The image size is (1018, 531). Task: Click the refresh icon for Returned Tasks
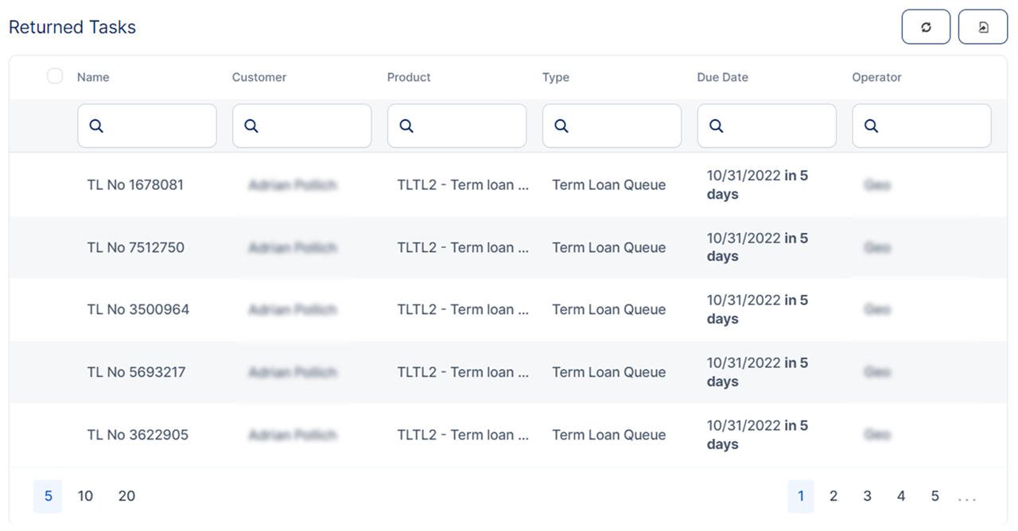(x=926, y=27)
